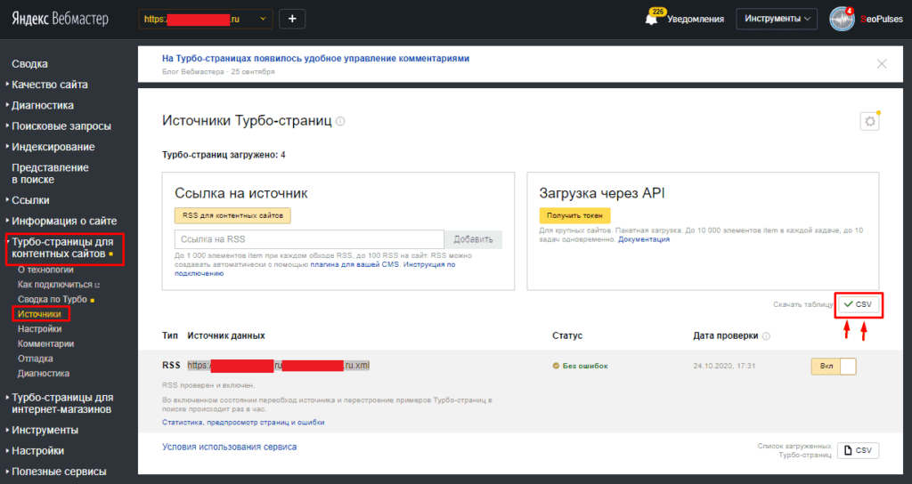The height and width of the screenshot is (484, 912).
Task: Open the Яндекс Вебмастер logo home
Action: [60, 19]
